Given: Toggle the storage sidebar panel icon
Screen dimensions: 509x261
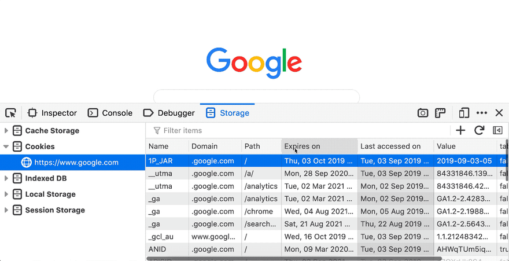Looking at the screenshot, I should 497,131.
